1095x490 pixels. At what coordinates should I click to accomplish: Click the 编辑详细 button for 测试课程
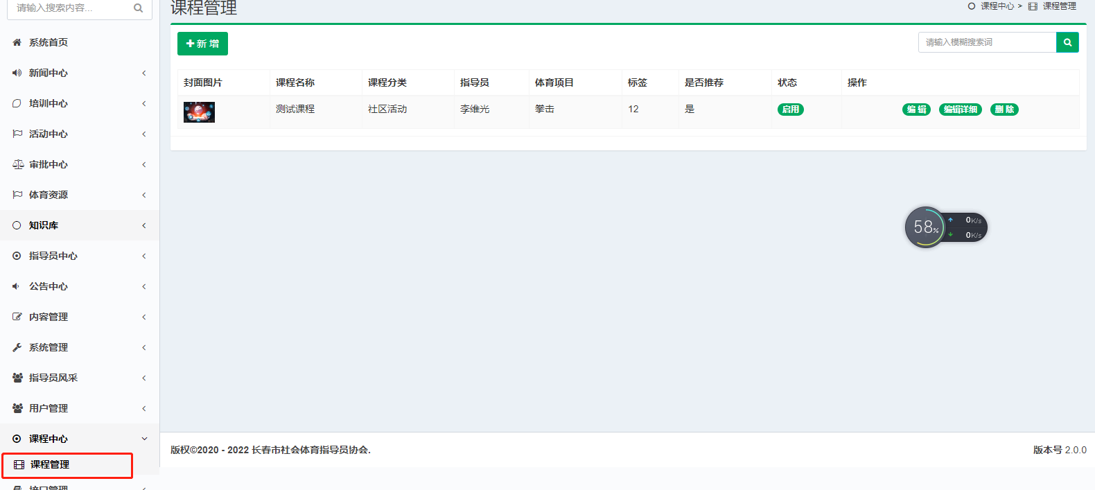tap(960, 110)
